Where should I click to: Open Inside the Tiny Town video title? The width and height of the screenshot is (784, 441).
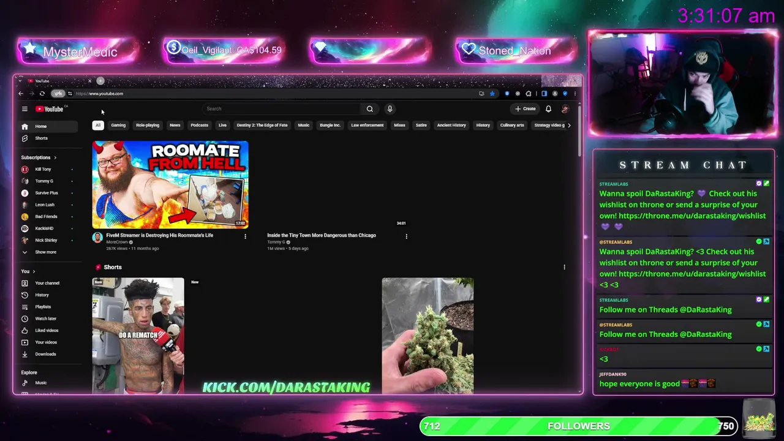(322, 235)
